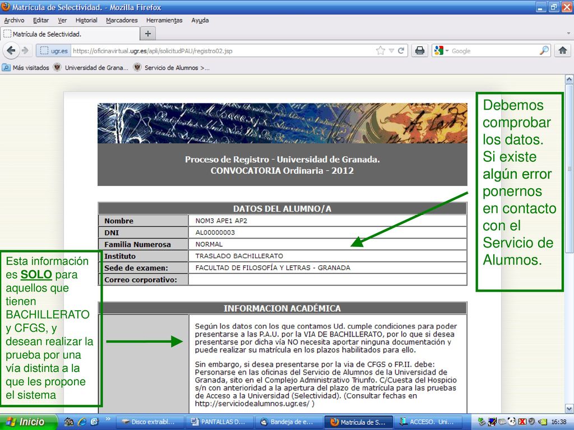Switch to Bandeja de e... taskbar item

(x=289, y=422)
